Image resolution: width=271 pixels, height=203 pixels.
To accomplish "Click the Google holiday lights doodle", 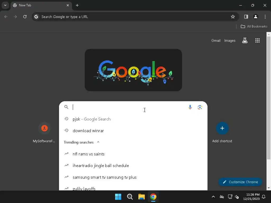I will pyautogui.click(x=133, y=70).
